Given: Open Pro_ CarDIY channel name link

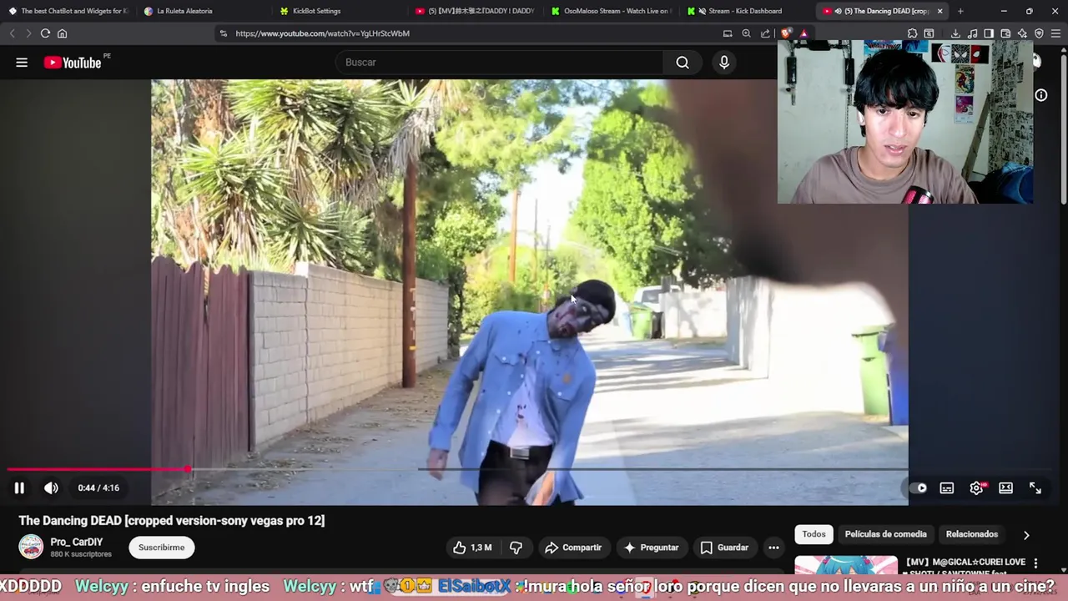Looking at the screenshot, I should pos(77,542).
